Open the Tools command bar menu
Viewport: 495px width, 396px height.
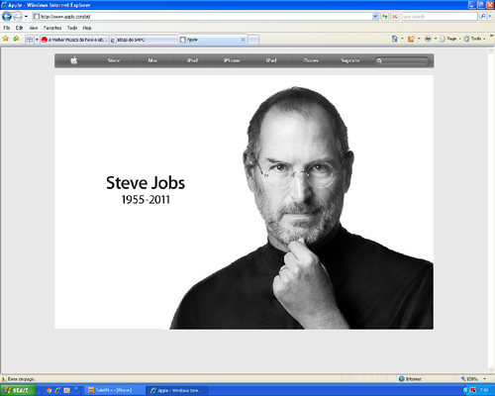coord(474,39)
